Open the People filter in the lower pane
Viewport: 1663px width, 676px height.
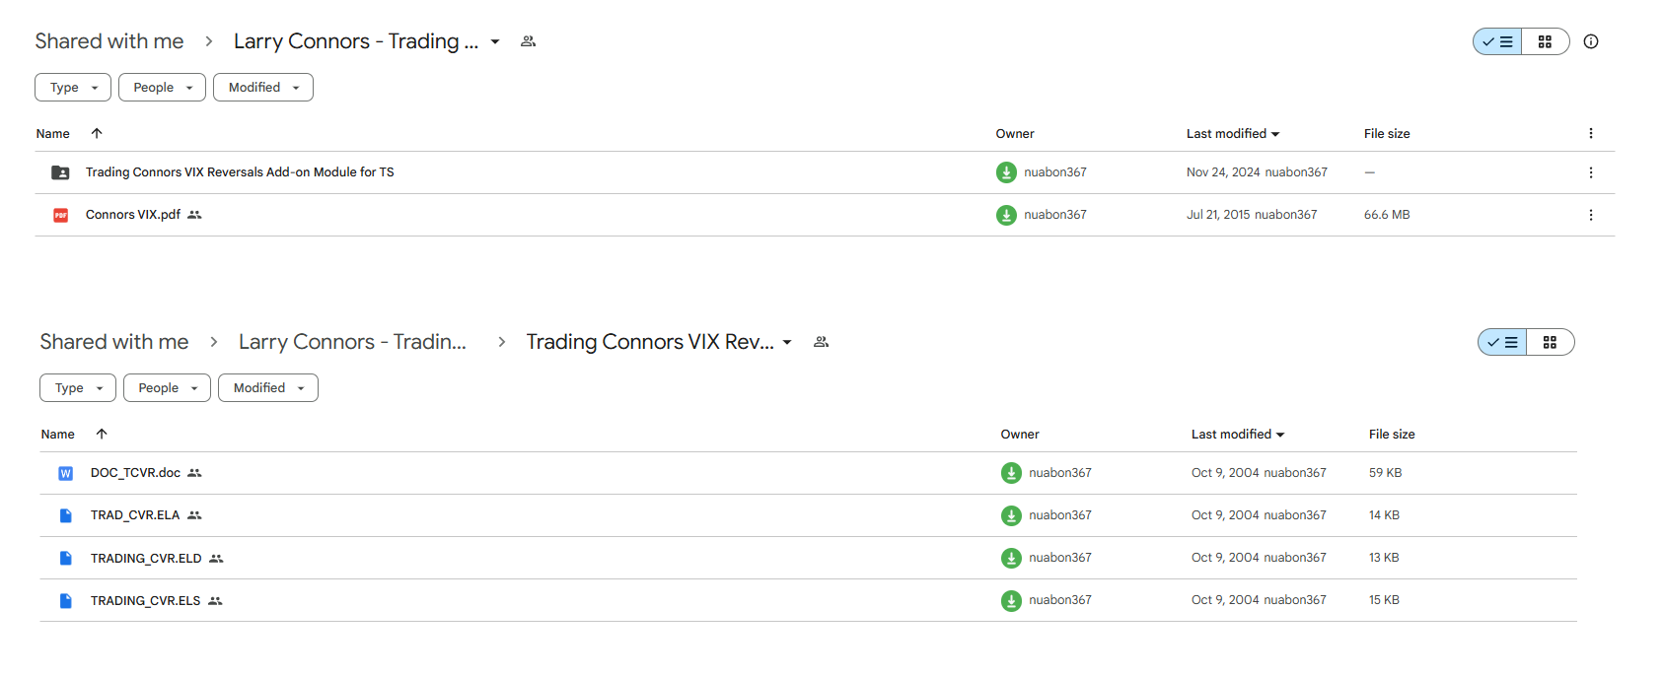pos(167,388)
